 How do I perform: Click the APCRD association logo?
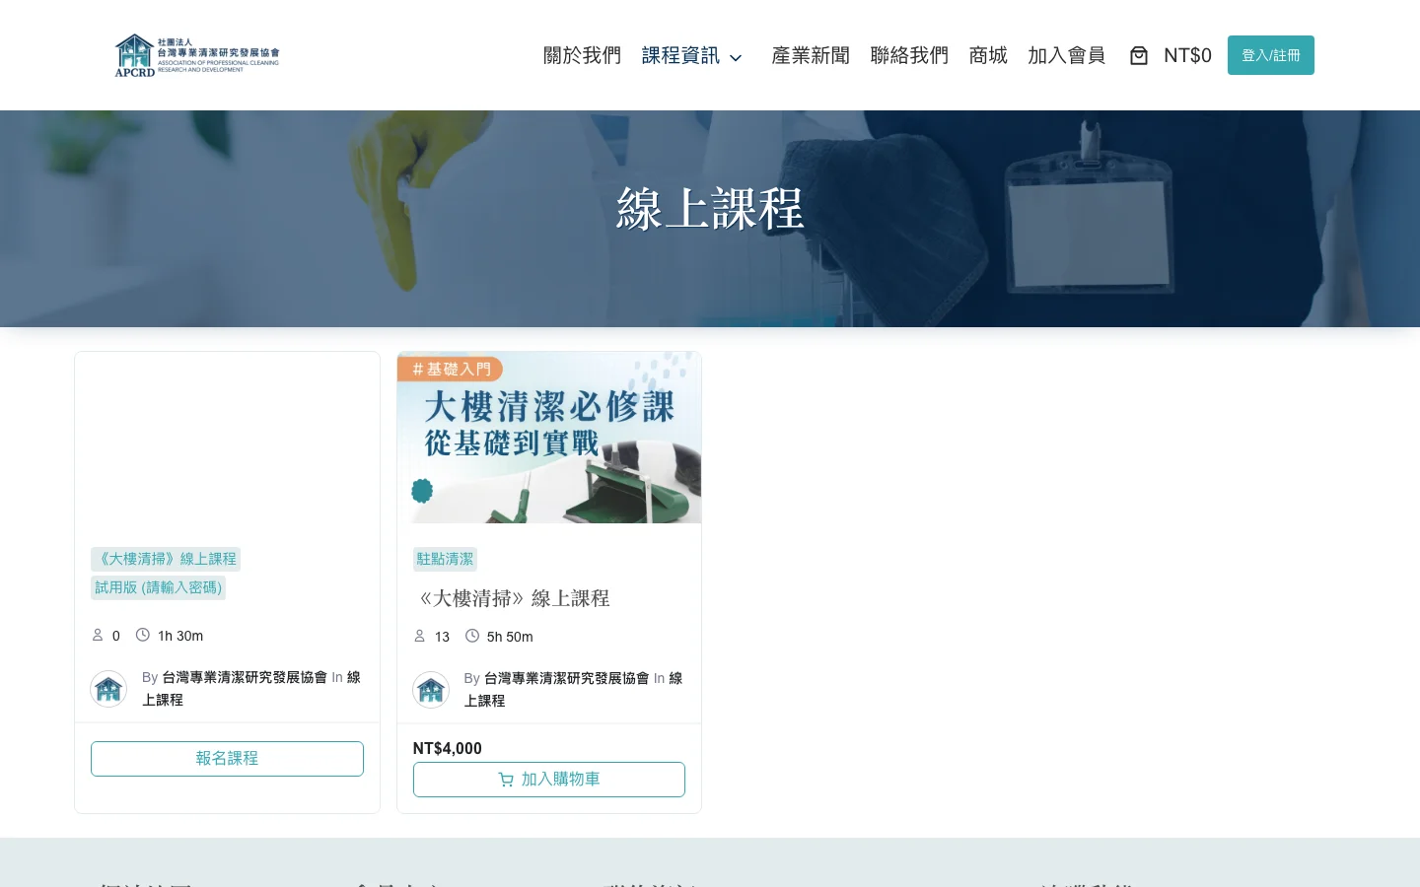[196, 54]
